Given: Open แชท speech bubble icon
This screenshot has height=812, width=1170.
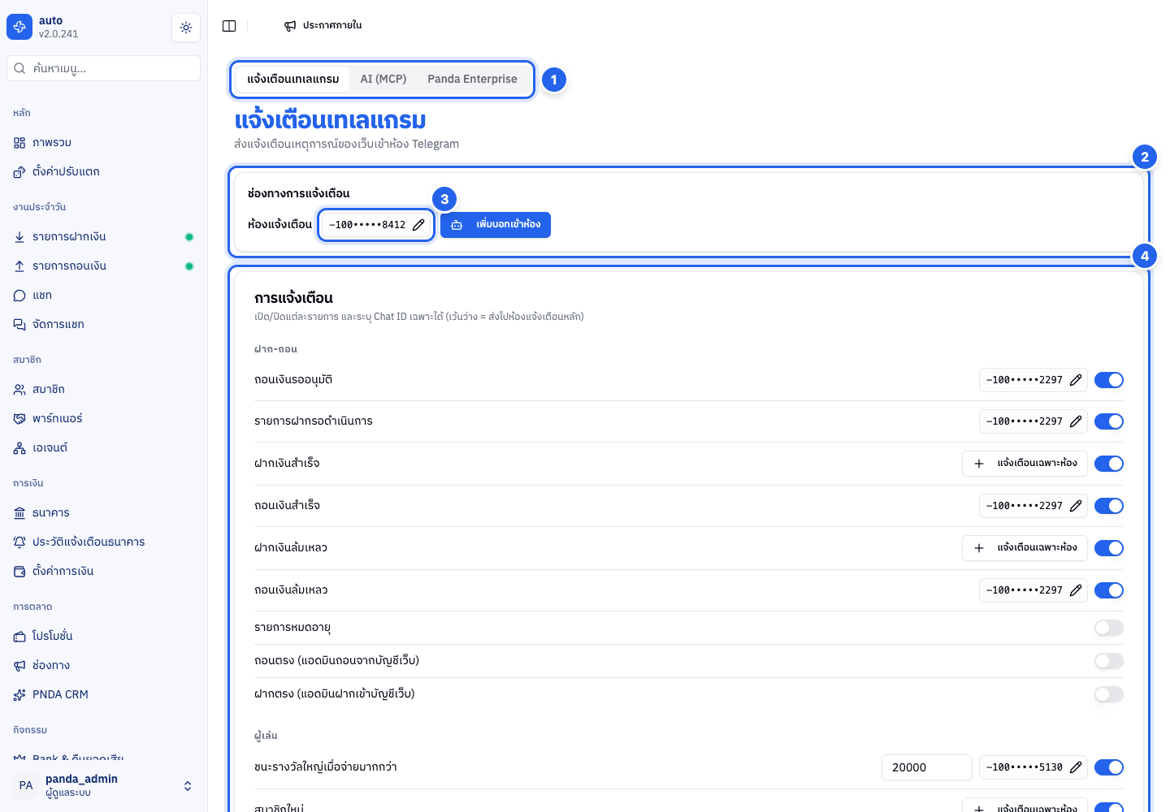Looking at the screenshot, I should (19, 296).
